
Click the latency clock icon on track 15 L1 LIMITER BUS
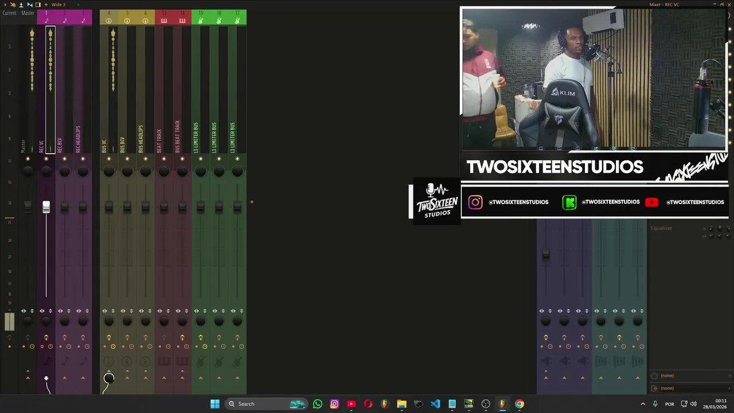(205, 346)
